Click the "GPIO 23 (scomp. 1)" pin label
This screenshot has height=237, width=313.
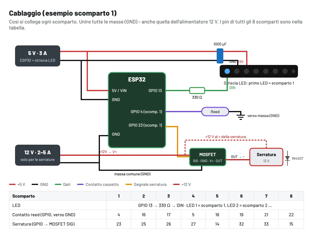pos(145,125)
